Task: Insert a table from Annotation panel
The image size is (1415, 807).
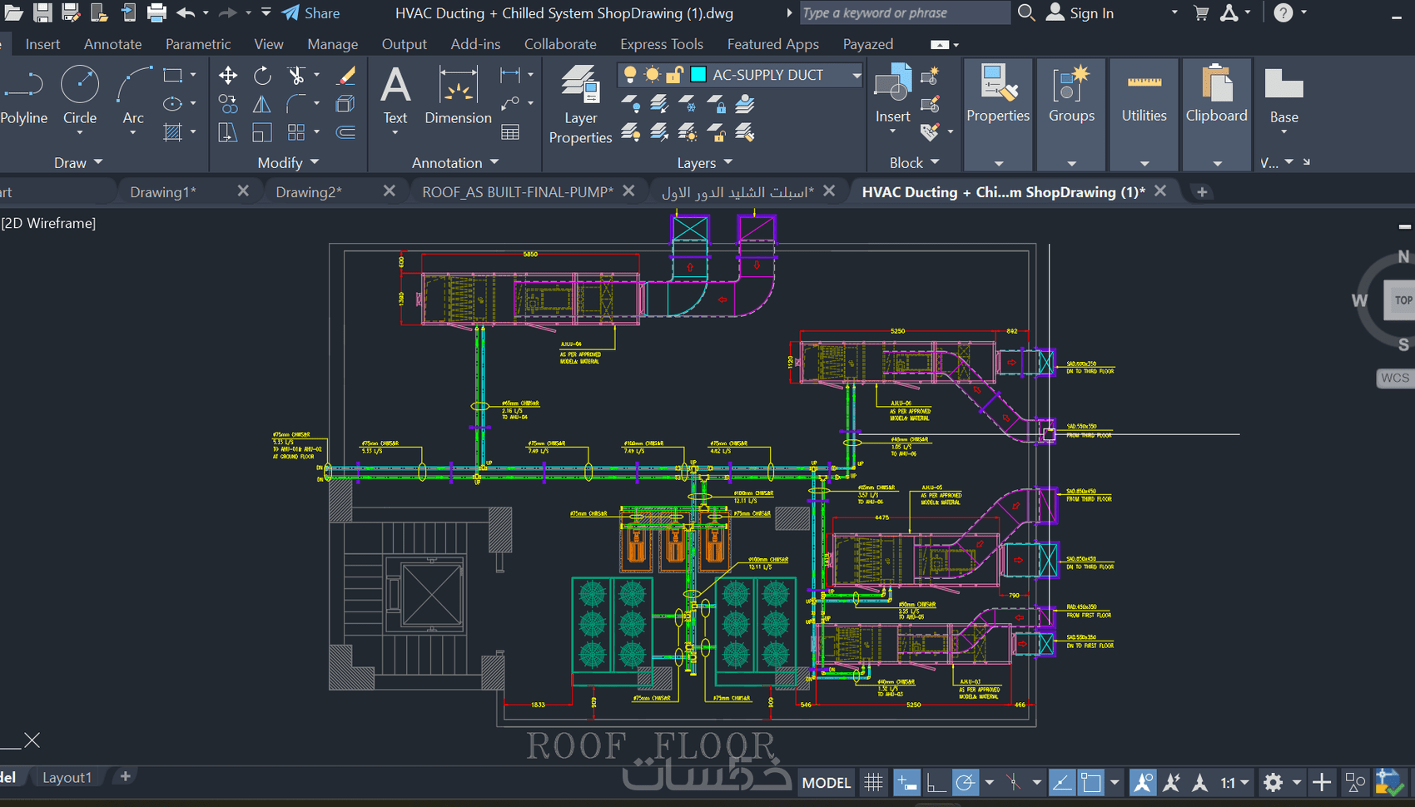Action: click(510, 132)
